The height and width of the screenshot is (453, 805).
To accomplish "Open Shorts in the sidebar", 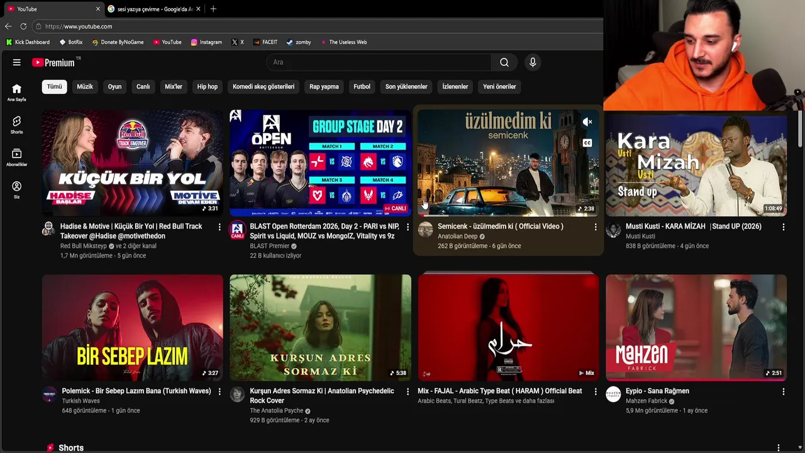I will coord(17,125).
